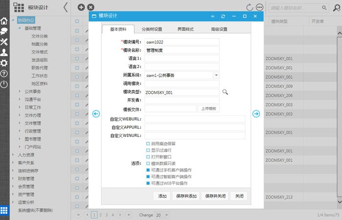Click the delete X circle toolbar icon
Viewport: 342px width, 220px height.
click(91, 7)
